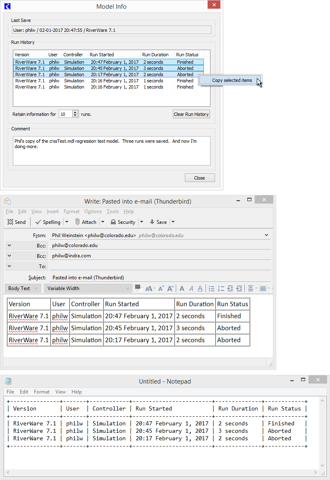Image resolution: width=330 pixels, height=480 pixels.
Task: Click the Clear Run History button
Action: pos(191,114)
